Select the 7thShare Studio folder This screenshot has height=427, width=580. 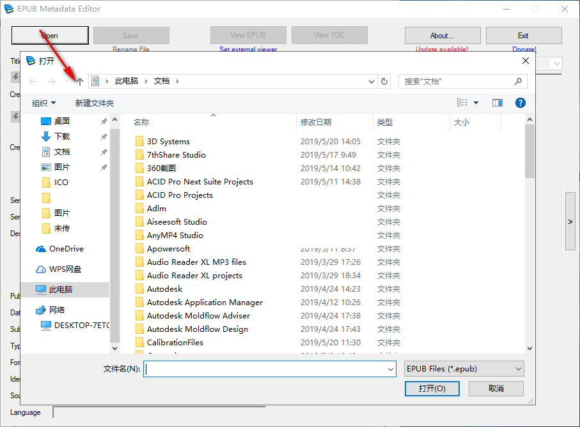pyautogui.click(x=176, y=154)
